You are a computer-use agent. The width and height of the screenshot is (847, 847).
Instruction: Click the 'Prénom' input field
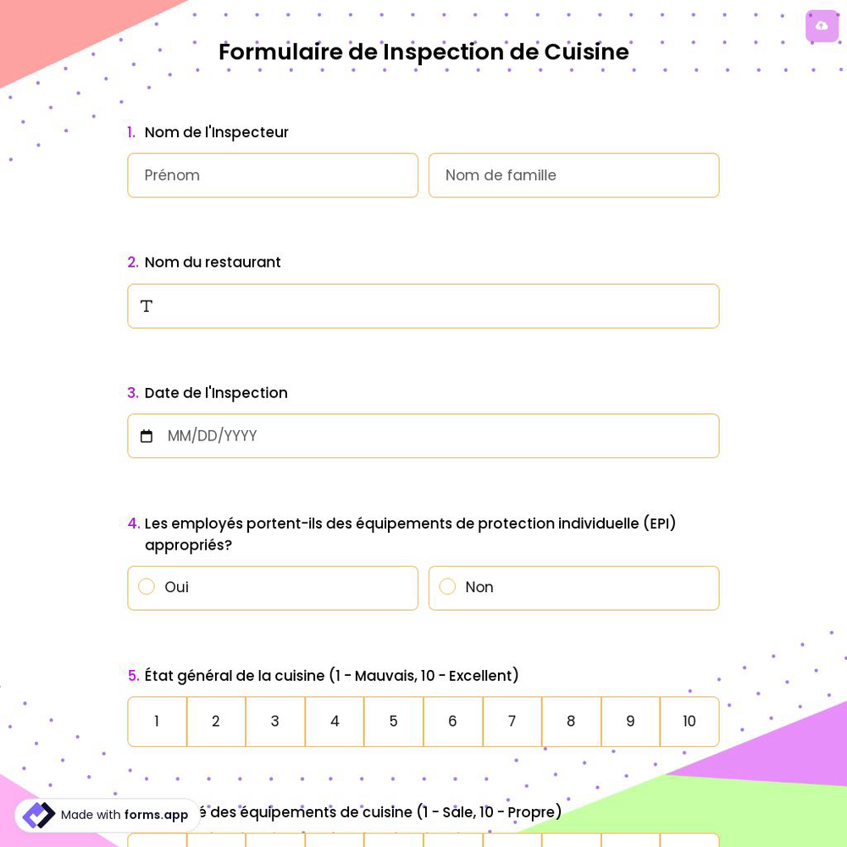click(273, 175)
